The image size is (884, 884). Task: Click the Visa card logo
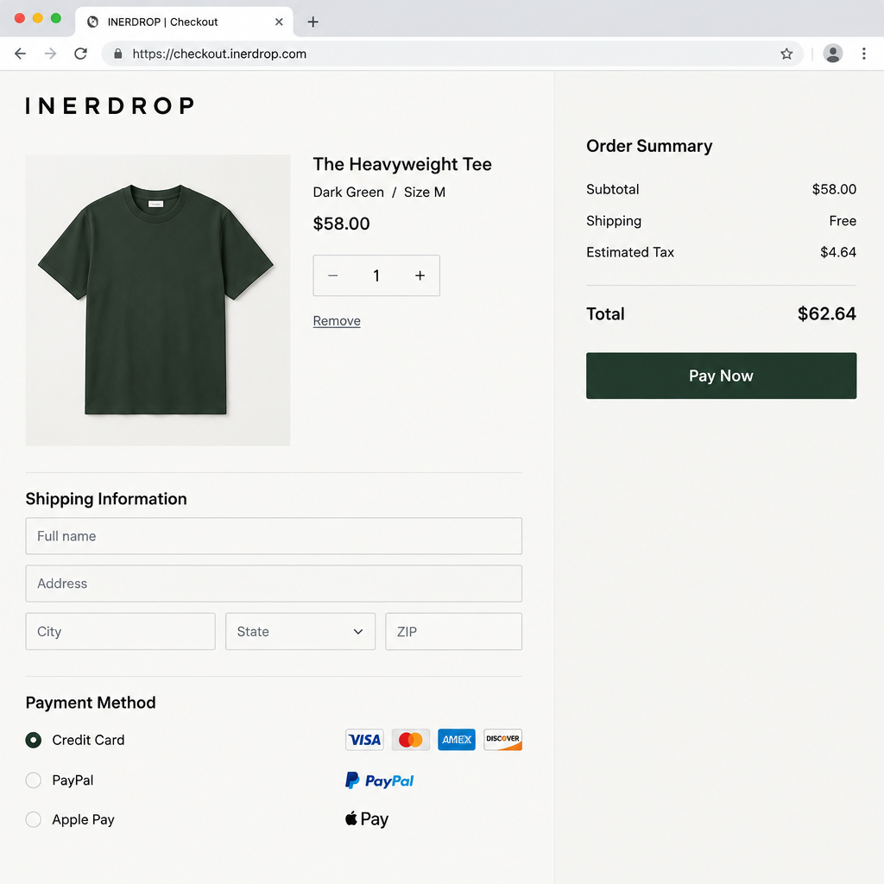click(364, 739)
